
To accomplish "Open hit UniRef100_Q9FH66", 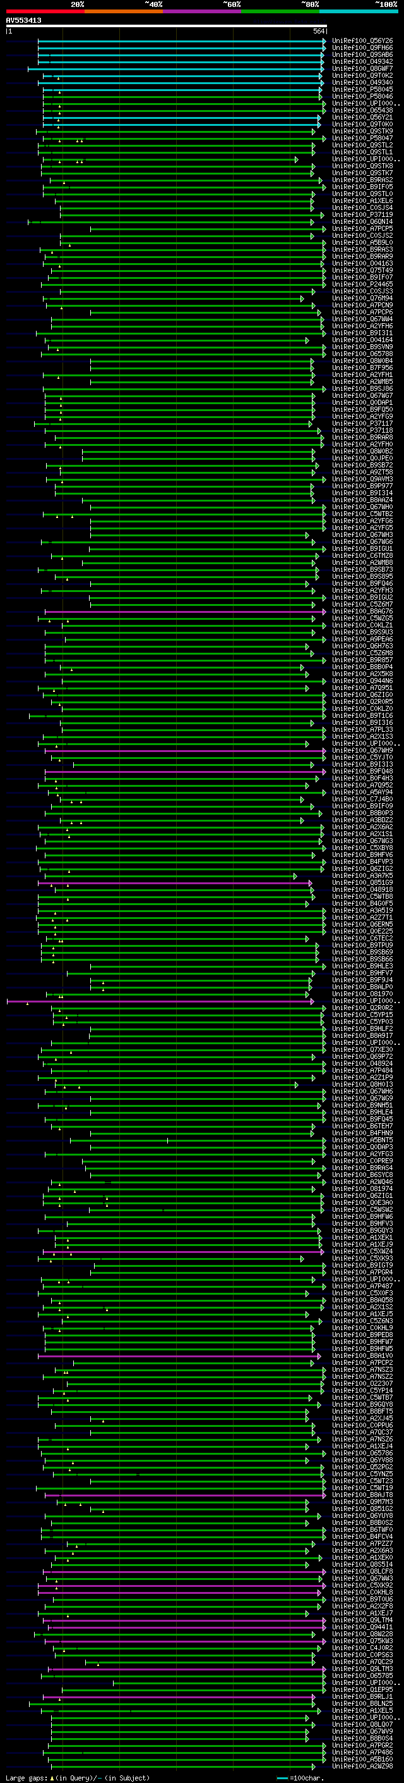I will (x=362, y=48).
